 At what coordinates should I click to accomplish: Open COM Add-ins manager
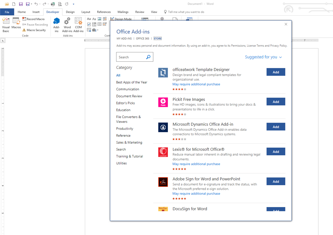(78, 25)
